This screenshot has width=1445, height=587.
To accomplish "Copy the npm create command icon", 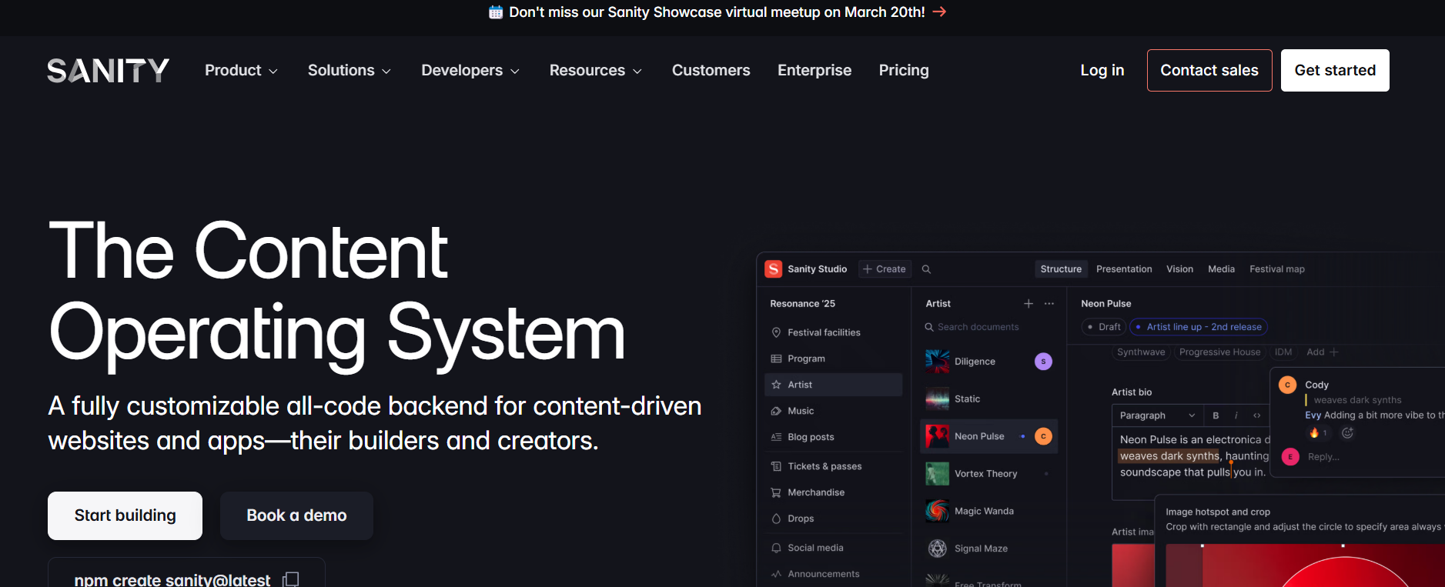I will pyautogui.click(x=291, y=579).
